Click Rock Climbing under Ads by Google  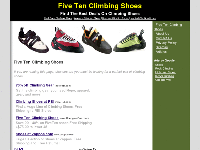point(164,69)
